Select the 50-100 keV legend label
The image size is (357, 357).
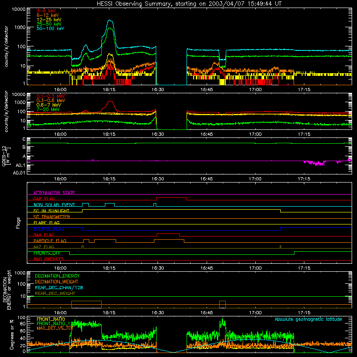50,29
